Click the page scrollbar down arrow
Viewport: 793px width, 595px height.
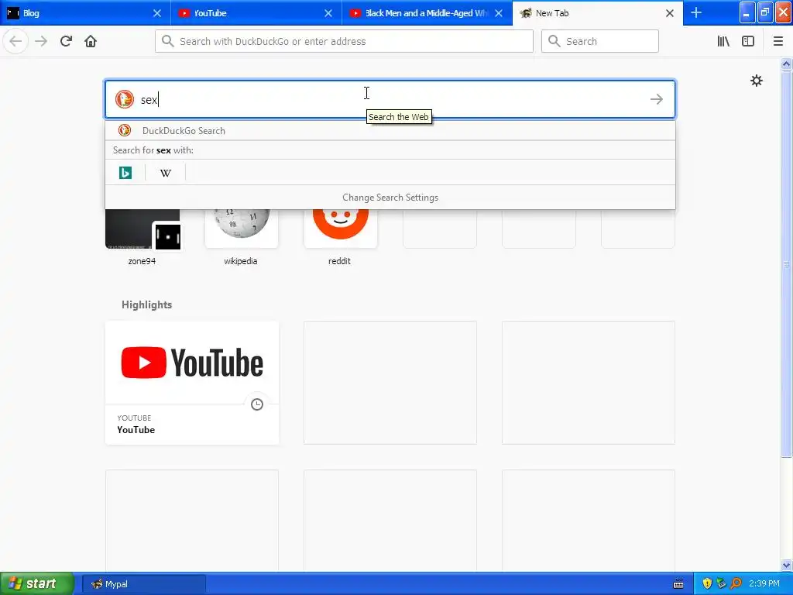(786, 565)
